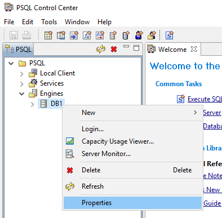Image resolution: width=222 pixels, height=218 pixels.
Task: Click the second table-creation toolbar icon
Action: point(61,35)
